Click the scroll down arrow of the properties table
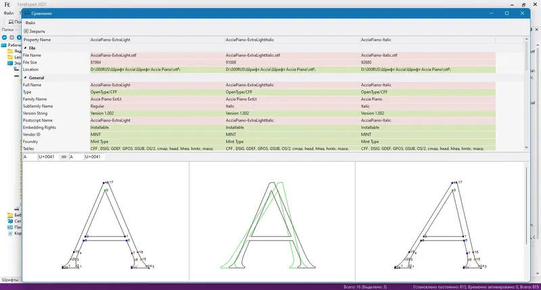 click(527, 148)
